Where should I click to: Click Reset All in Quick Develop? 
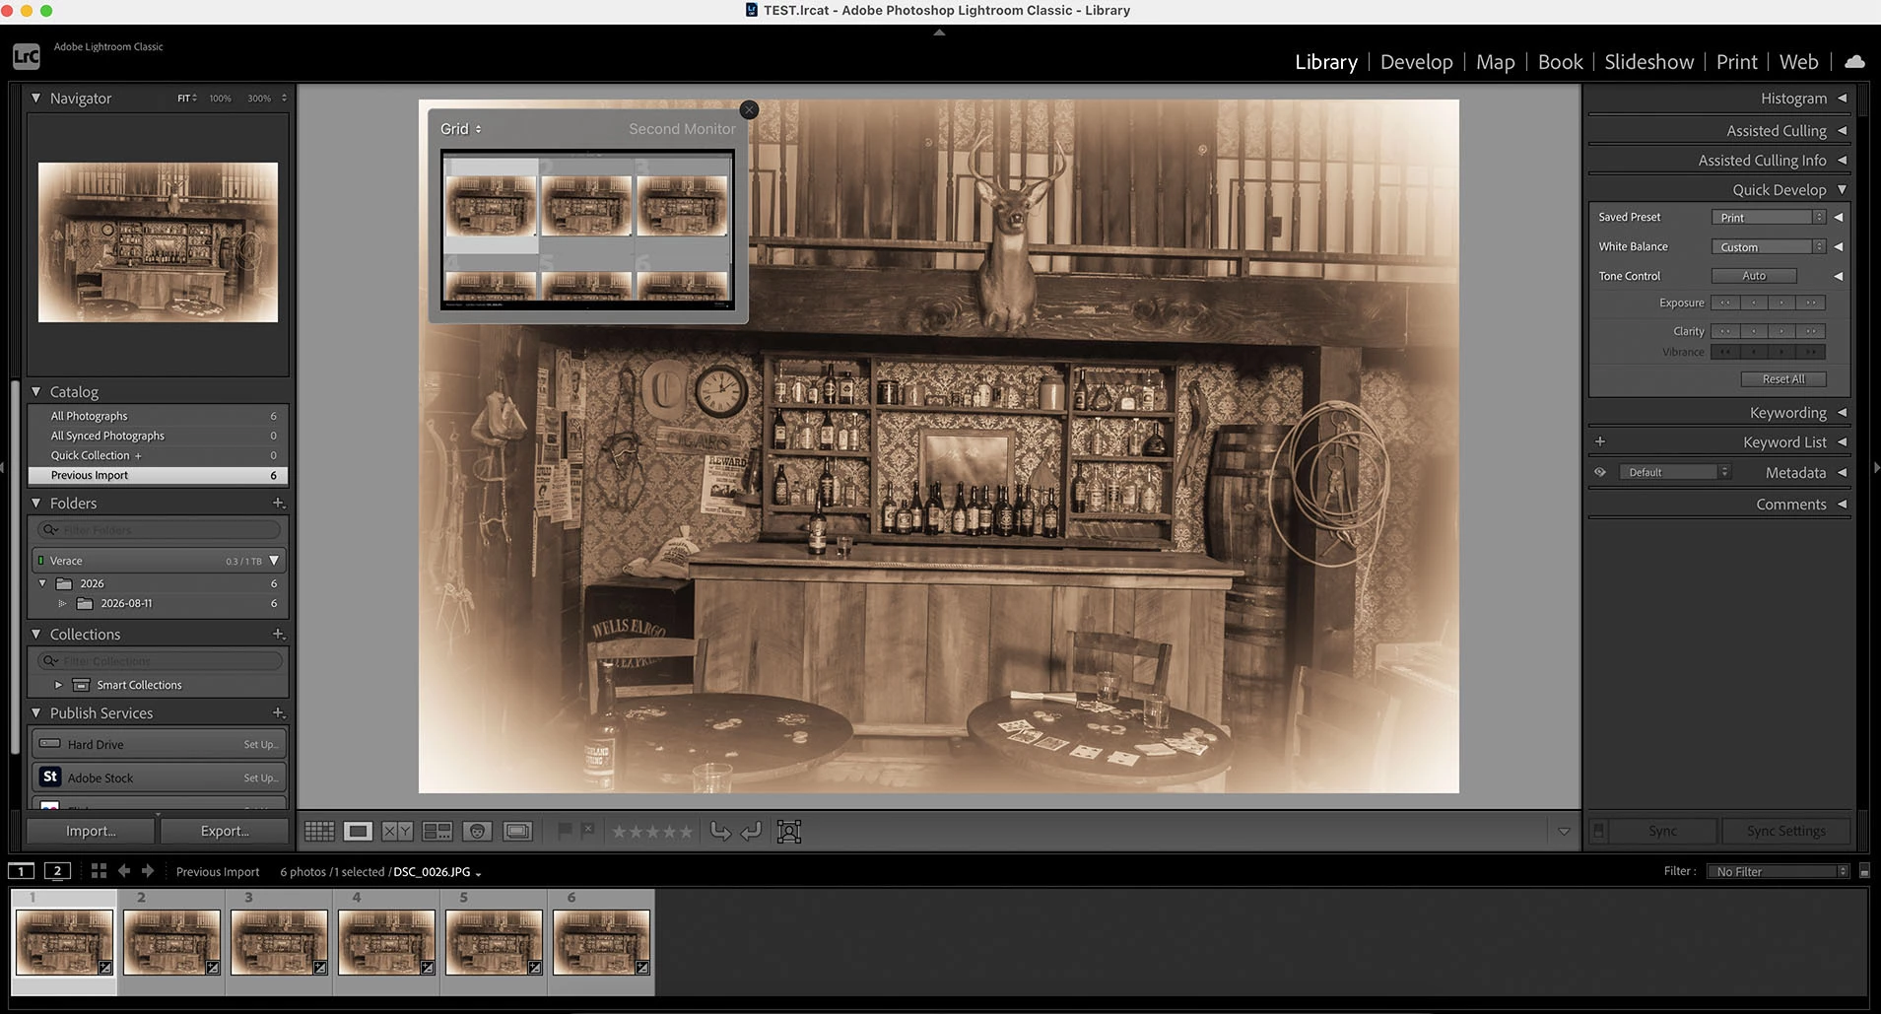(1783, 378)
